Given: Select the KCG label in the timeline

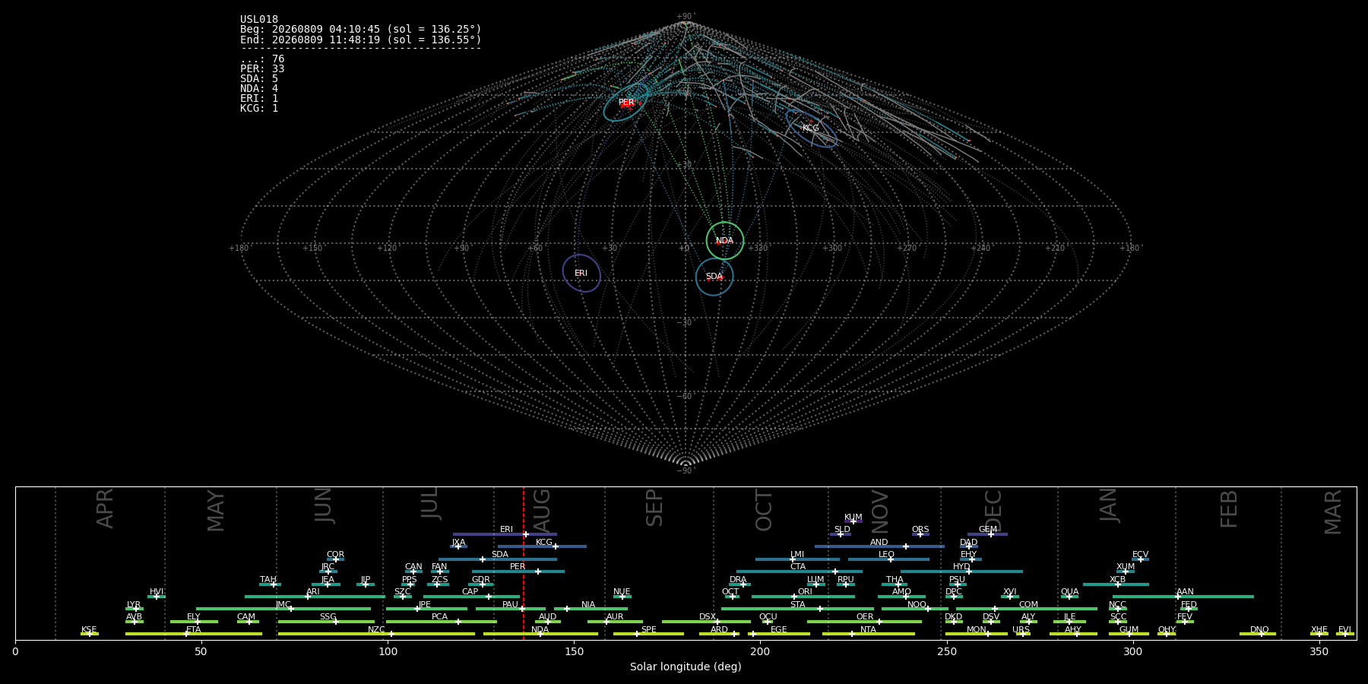Looking at the screenshot, I should coord(544,543).
